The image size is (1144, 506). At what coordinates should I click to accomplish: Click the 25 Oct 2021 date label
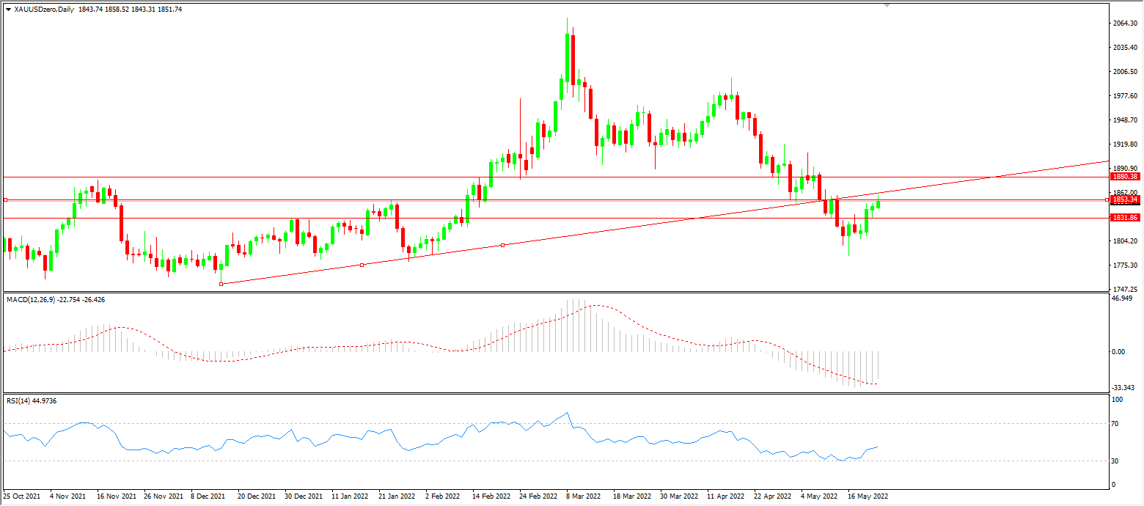pos(21,496)
